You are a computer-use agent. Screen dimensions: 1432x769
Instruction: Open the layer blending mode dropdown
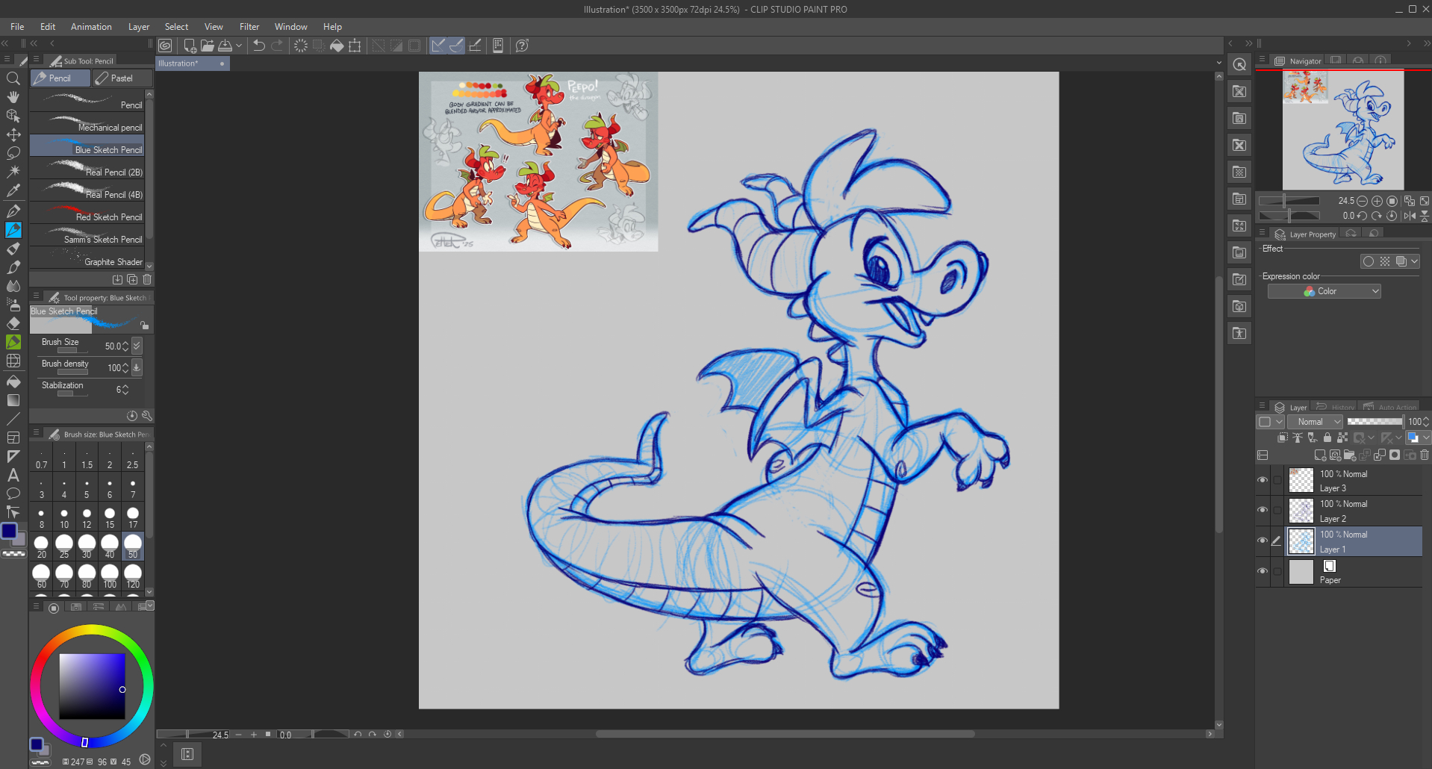[x=1315, y=422]
